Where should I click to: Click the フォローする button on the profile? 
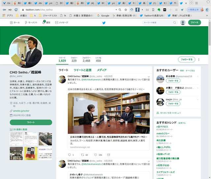click(x=187, y=60)
